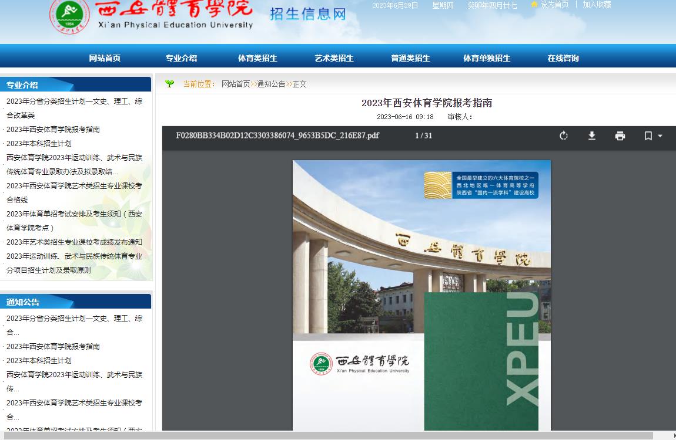Open 体育类招生 navigation menu item
This screenshot has width=676, height=440.
[x=257, y=58]
